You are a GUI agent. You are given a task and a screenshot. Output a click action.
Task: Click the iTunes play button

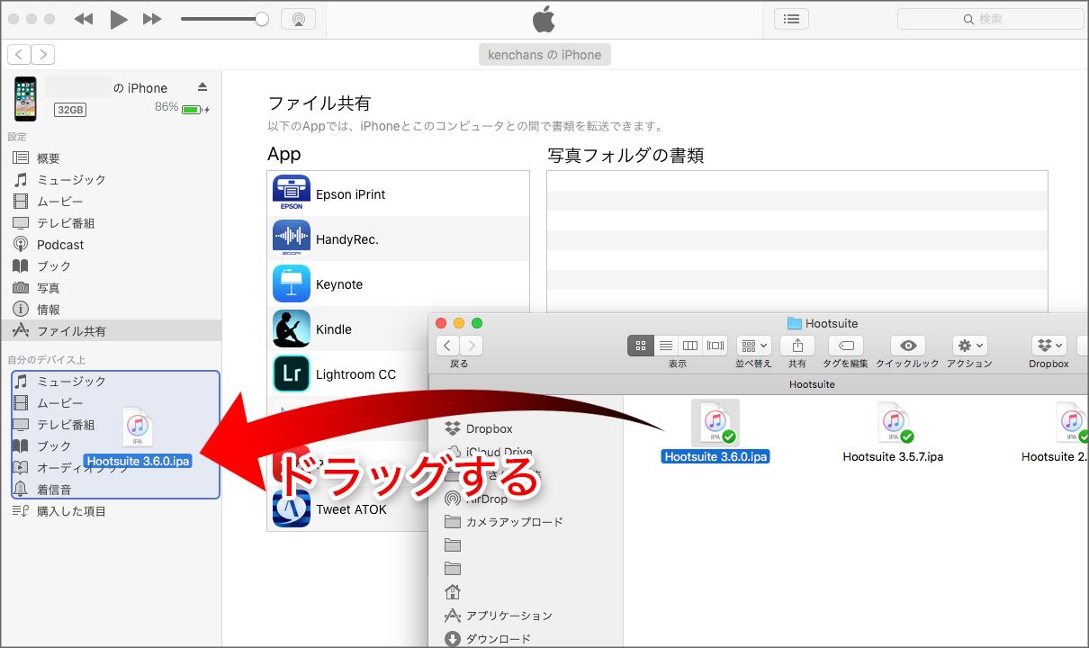coord(118,19)
